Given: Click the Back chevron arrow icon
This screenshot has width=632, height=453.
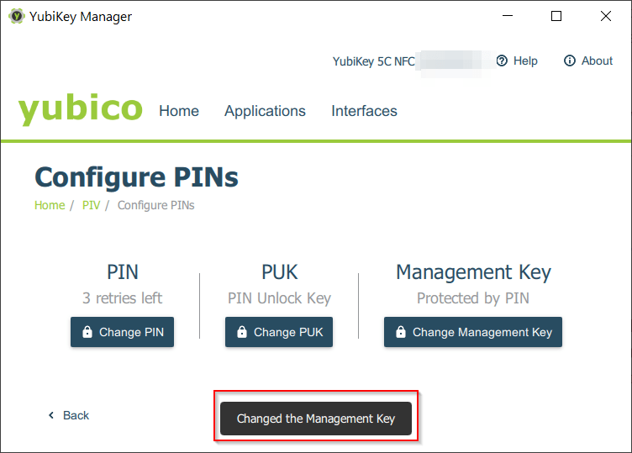Looking at the screenshot, I should [x=51, y=415].
